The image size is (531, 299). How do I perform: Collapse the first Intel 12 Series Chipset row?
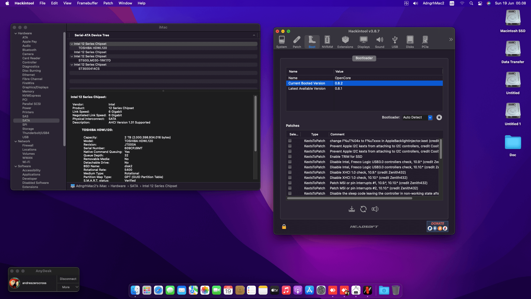[x=72, y=44]
